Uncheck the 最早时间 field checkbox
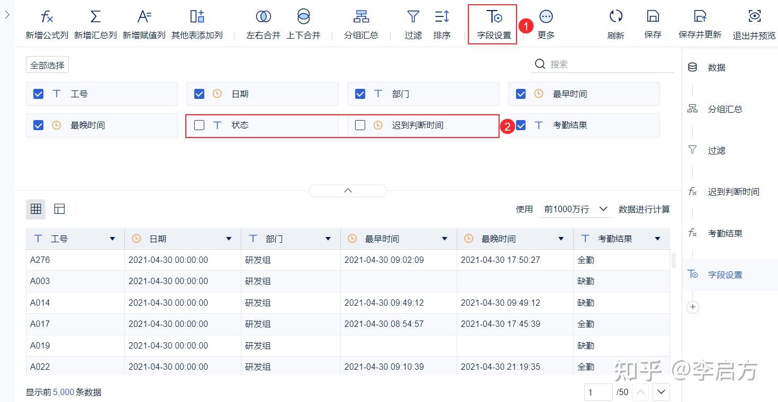 point(521,94)
